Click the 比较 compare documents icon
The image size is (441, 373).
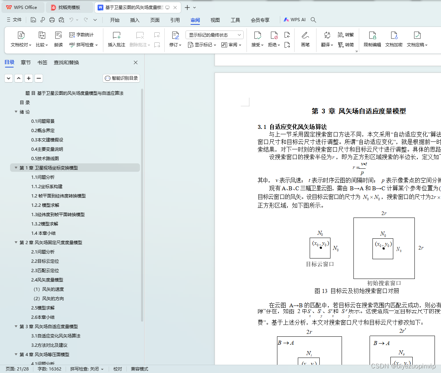tap(42, 35)
